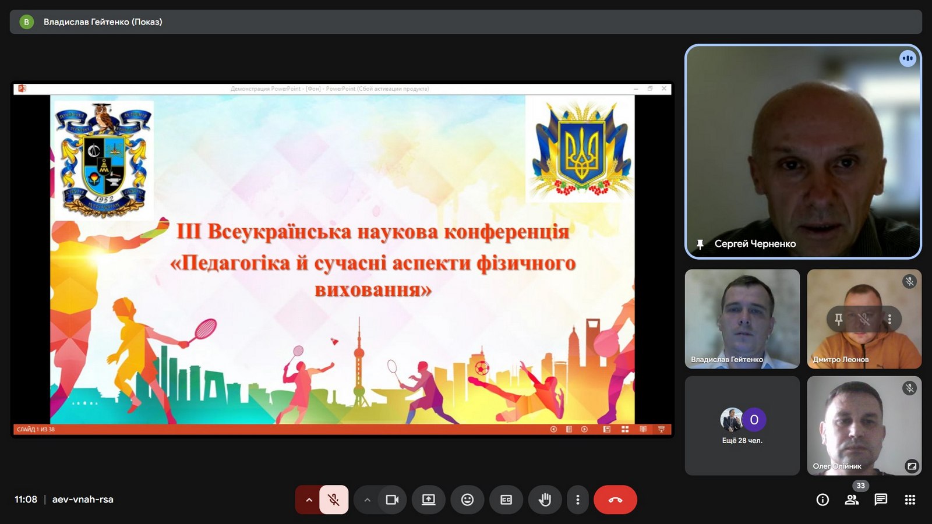
Task: Select Владислав Гейтенко's video tile
Action: click(x=742, y=318)
